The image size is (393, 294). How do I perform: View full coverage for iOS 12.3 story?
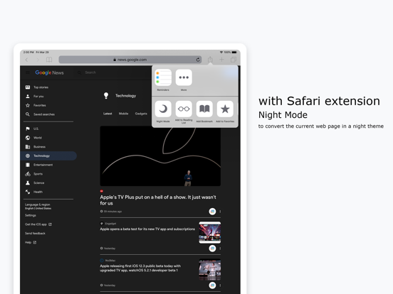tap(212, 285)
